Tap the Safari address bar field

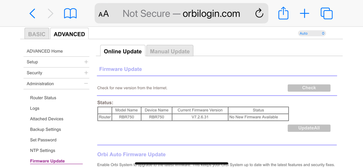(182, 14)
